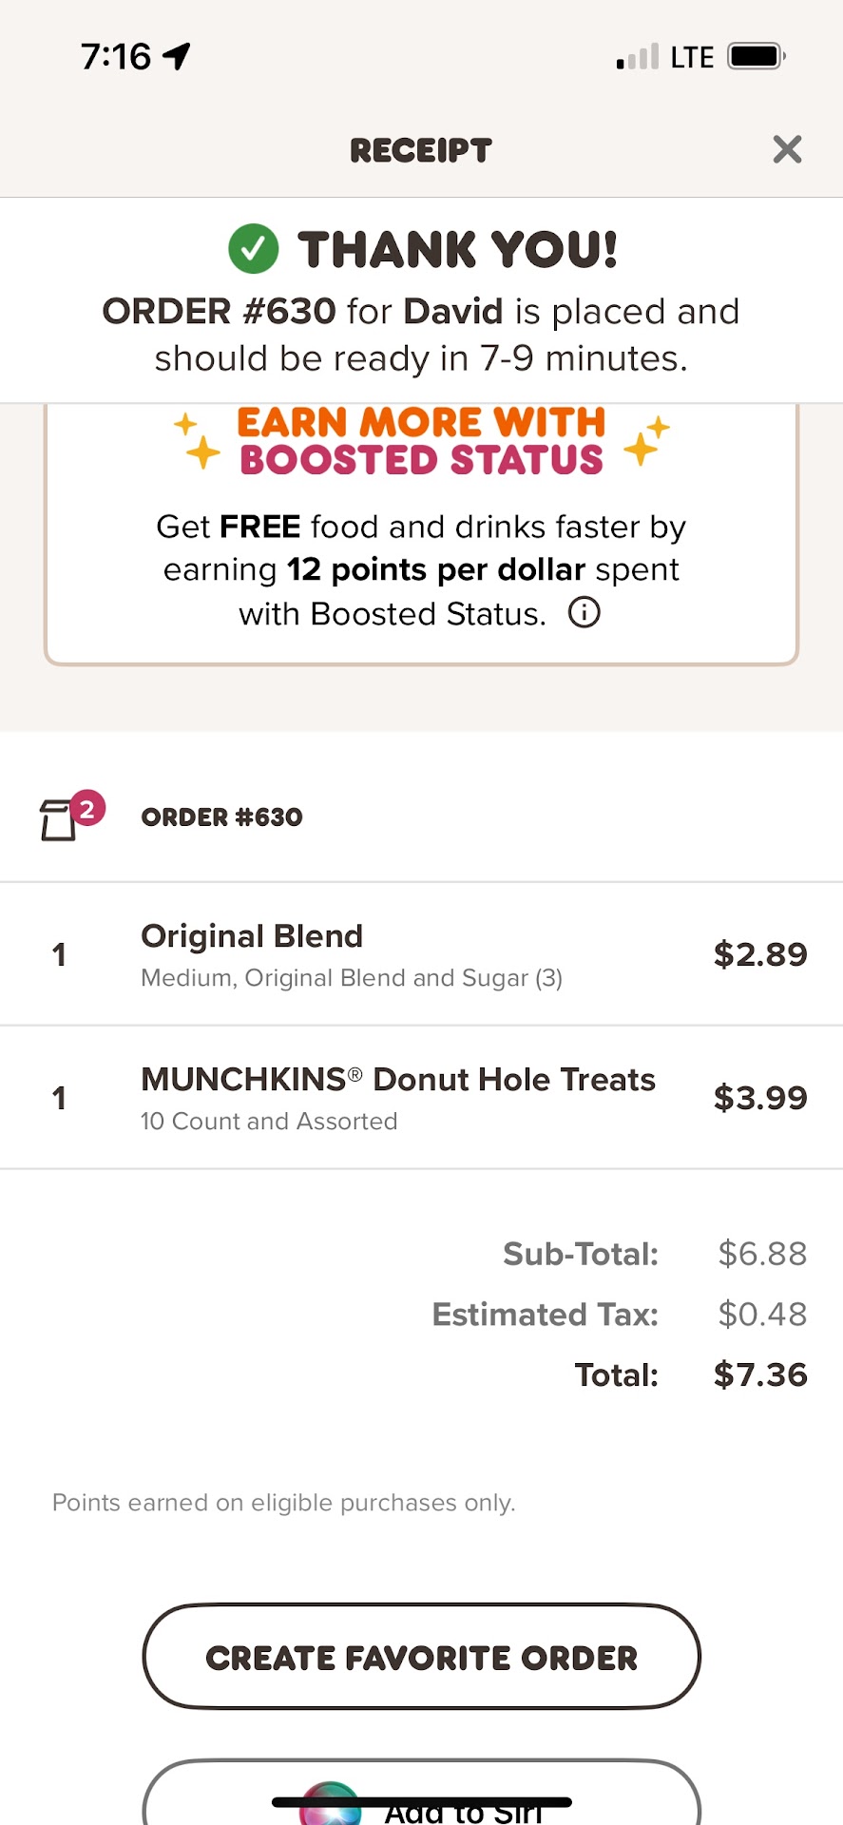The height and width of the screenshot is (1825, 843).
Task: Tap the location arrow in status bar
Action: point(177,57)
